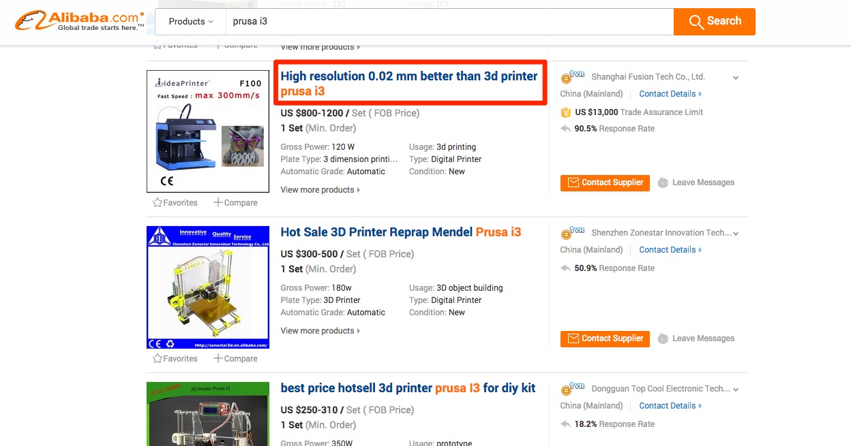Open Contact Details for Shanghai Fusion Tech
851x446 pixels.
[670, 94]
